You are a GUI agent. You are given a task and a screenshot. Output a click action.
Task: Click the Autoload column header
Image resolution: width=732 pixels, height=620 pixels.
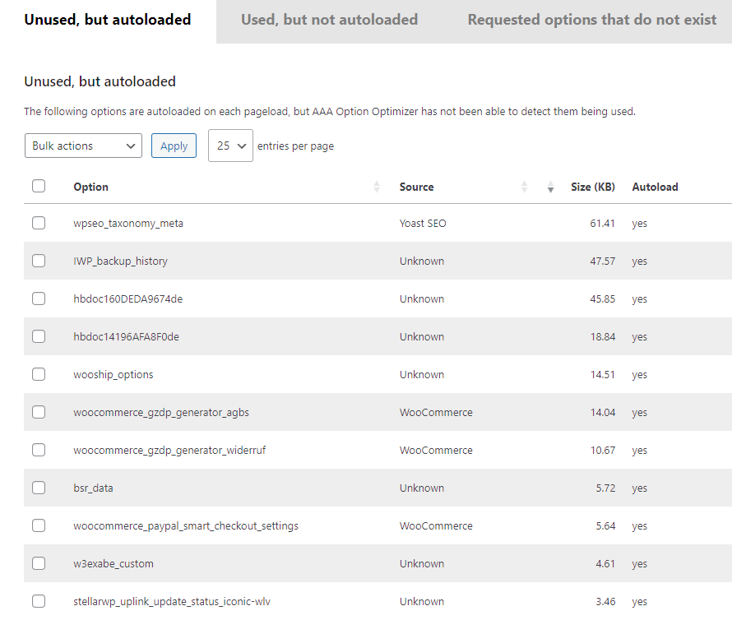coord(655,187)
